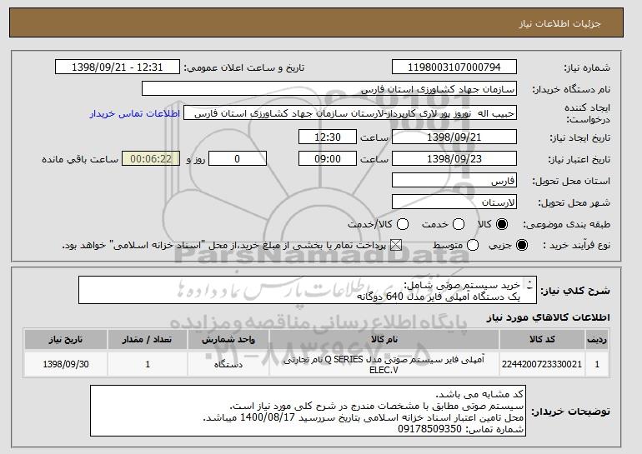Viewport: 642px width, 454px height.
Task: Click the contact number 09178509350 text
Action: tap(429, 429)
